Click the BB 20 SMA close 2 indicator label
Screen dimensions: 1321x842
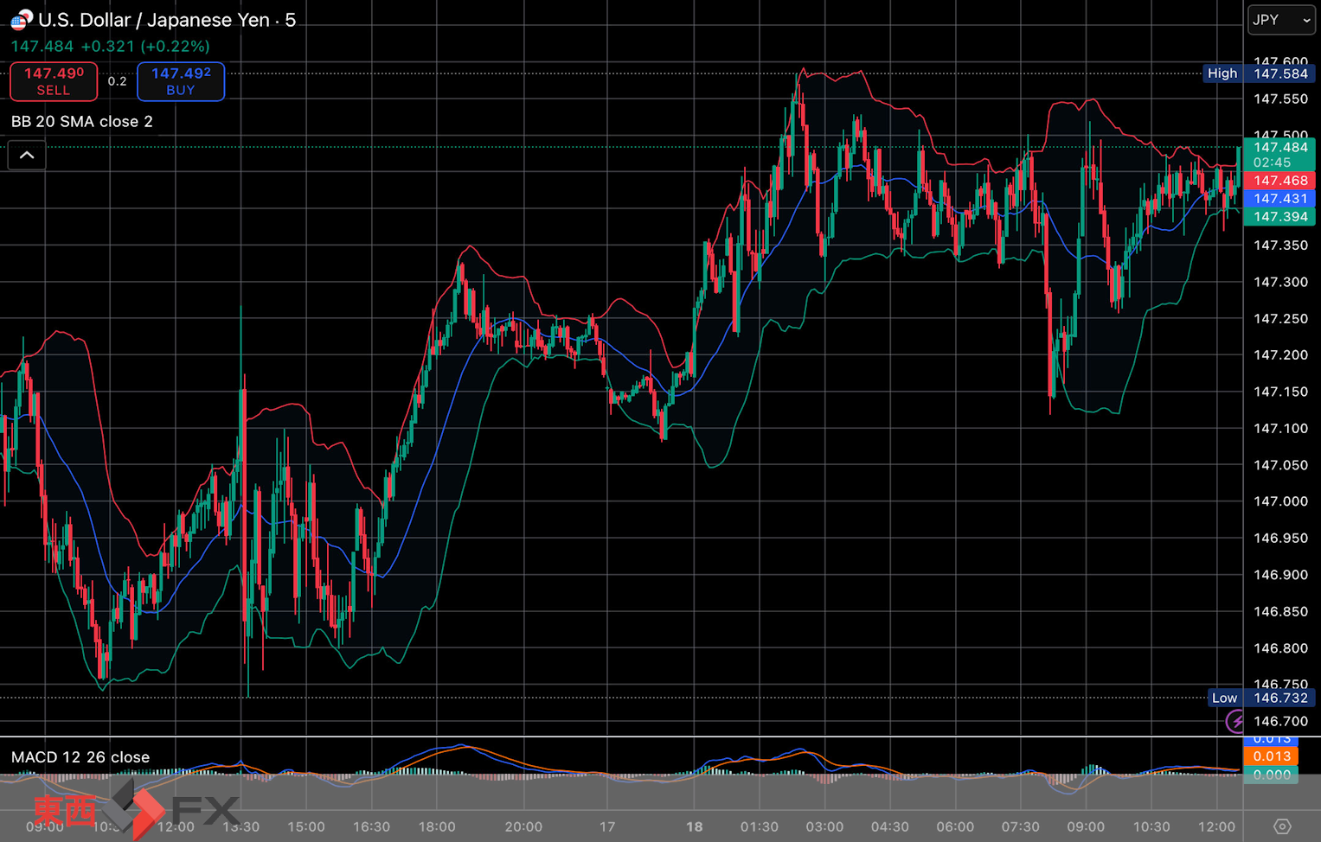(82, 122)
